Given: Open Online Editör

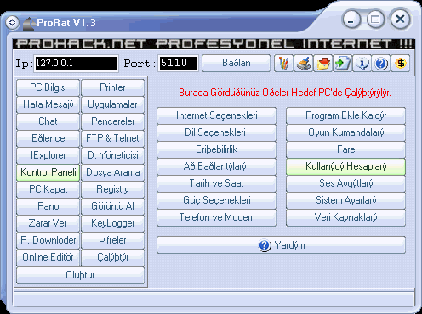Looking at the screenshot, I should pyautogui.click(x=48, y=257).
